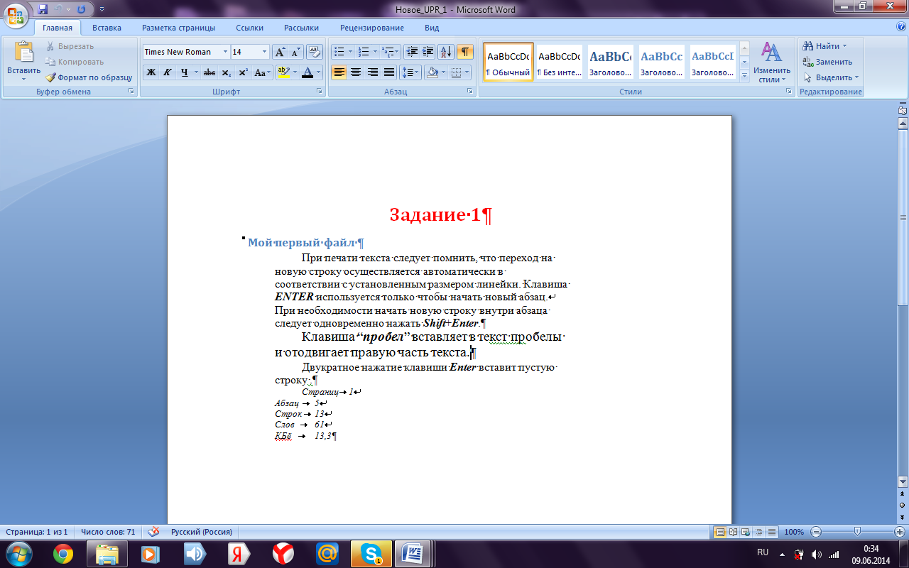Open Paragraph dialog launcher (Абзац)
The image size is (909, 568).
click(x=470, y=92)
